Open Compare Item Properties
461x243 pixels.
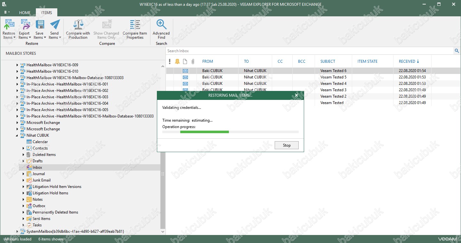(135, 29)
